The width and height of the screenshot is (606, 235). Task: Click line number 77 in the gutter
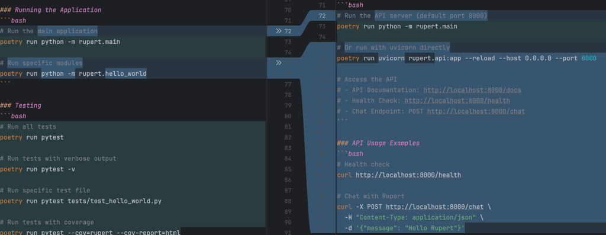coord(288,84)
